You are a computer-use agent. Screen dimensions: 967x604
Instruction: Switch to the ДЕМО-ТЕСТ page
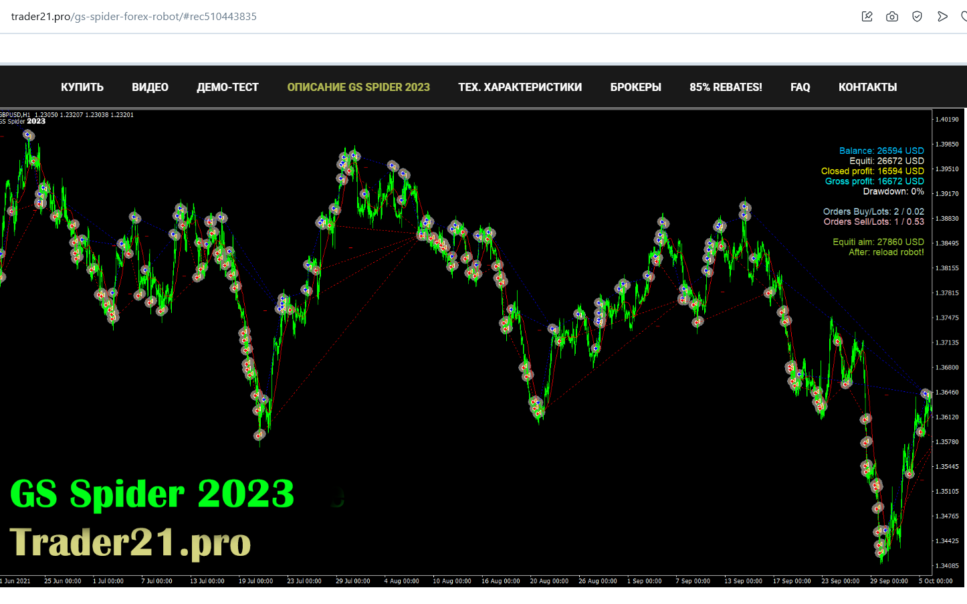click(x=227, y=87)
